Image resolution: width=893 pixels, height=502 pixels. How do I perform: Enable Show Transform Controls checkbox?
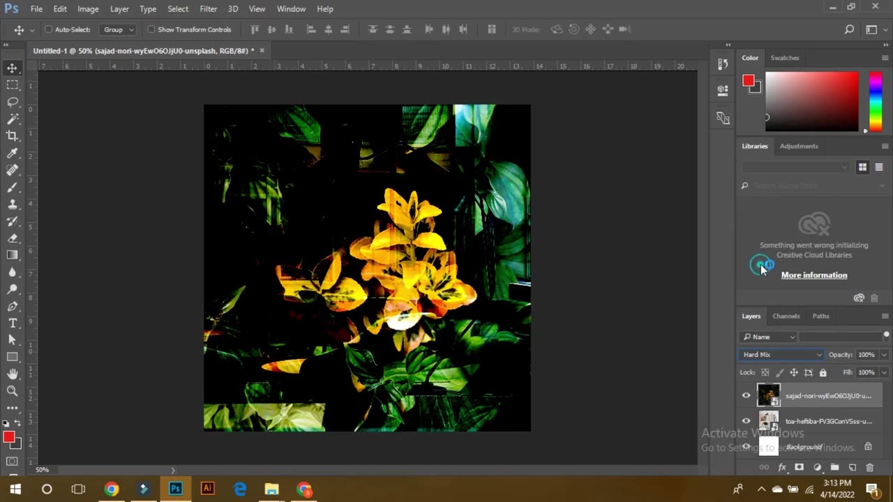point(151,29)
